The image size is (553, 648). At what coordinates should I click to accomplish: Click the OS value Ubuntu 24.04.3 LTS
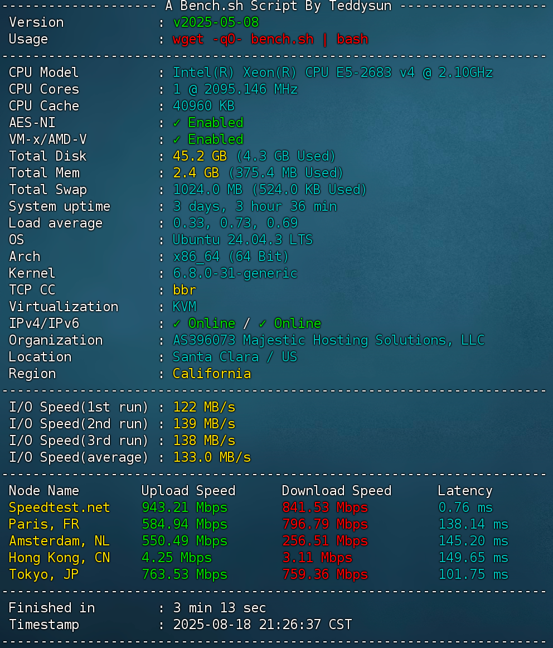(243, 240)
